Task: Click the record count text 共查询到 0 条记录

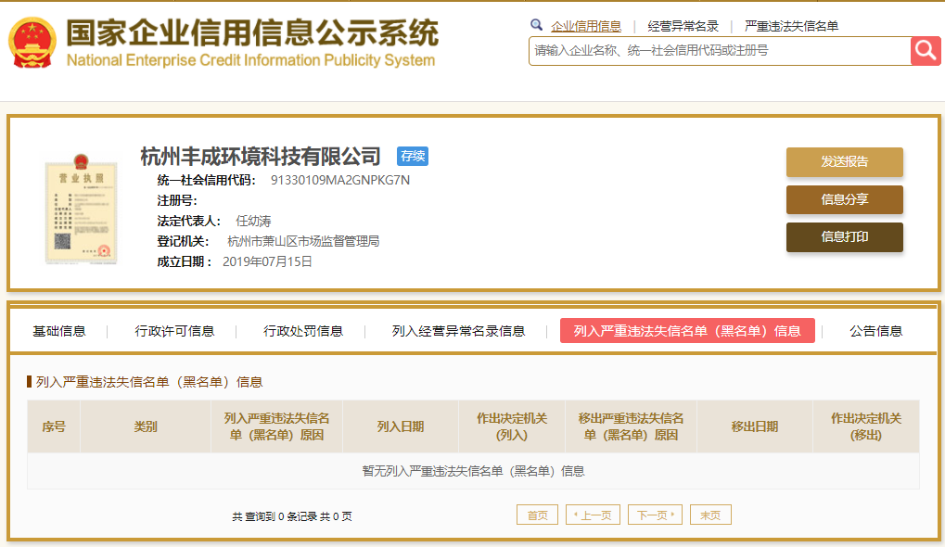Action: coord(275,516)
